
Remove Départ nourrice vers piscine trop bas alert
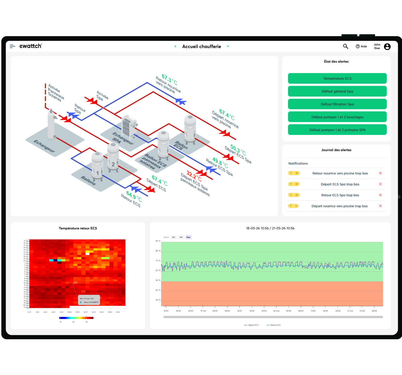point(380,206)
